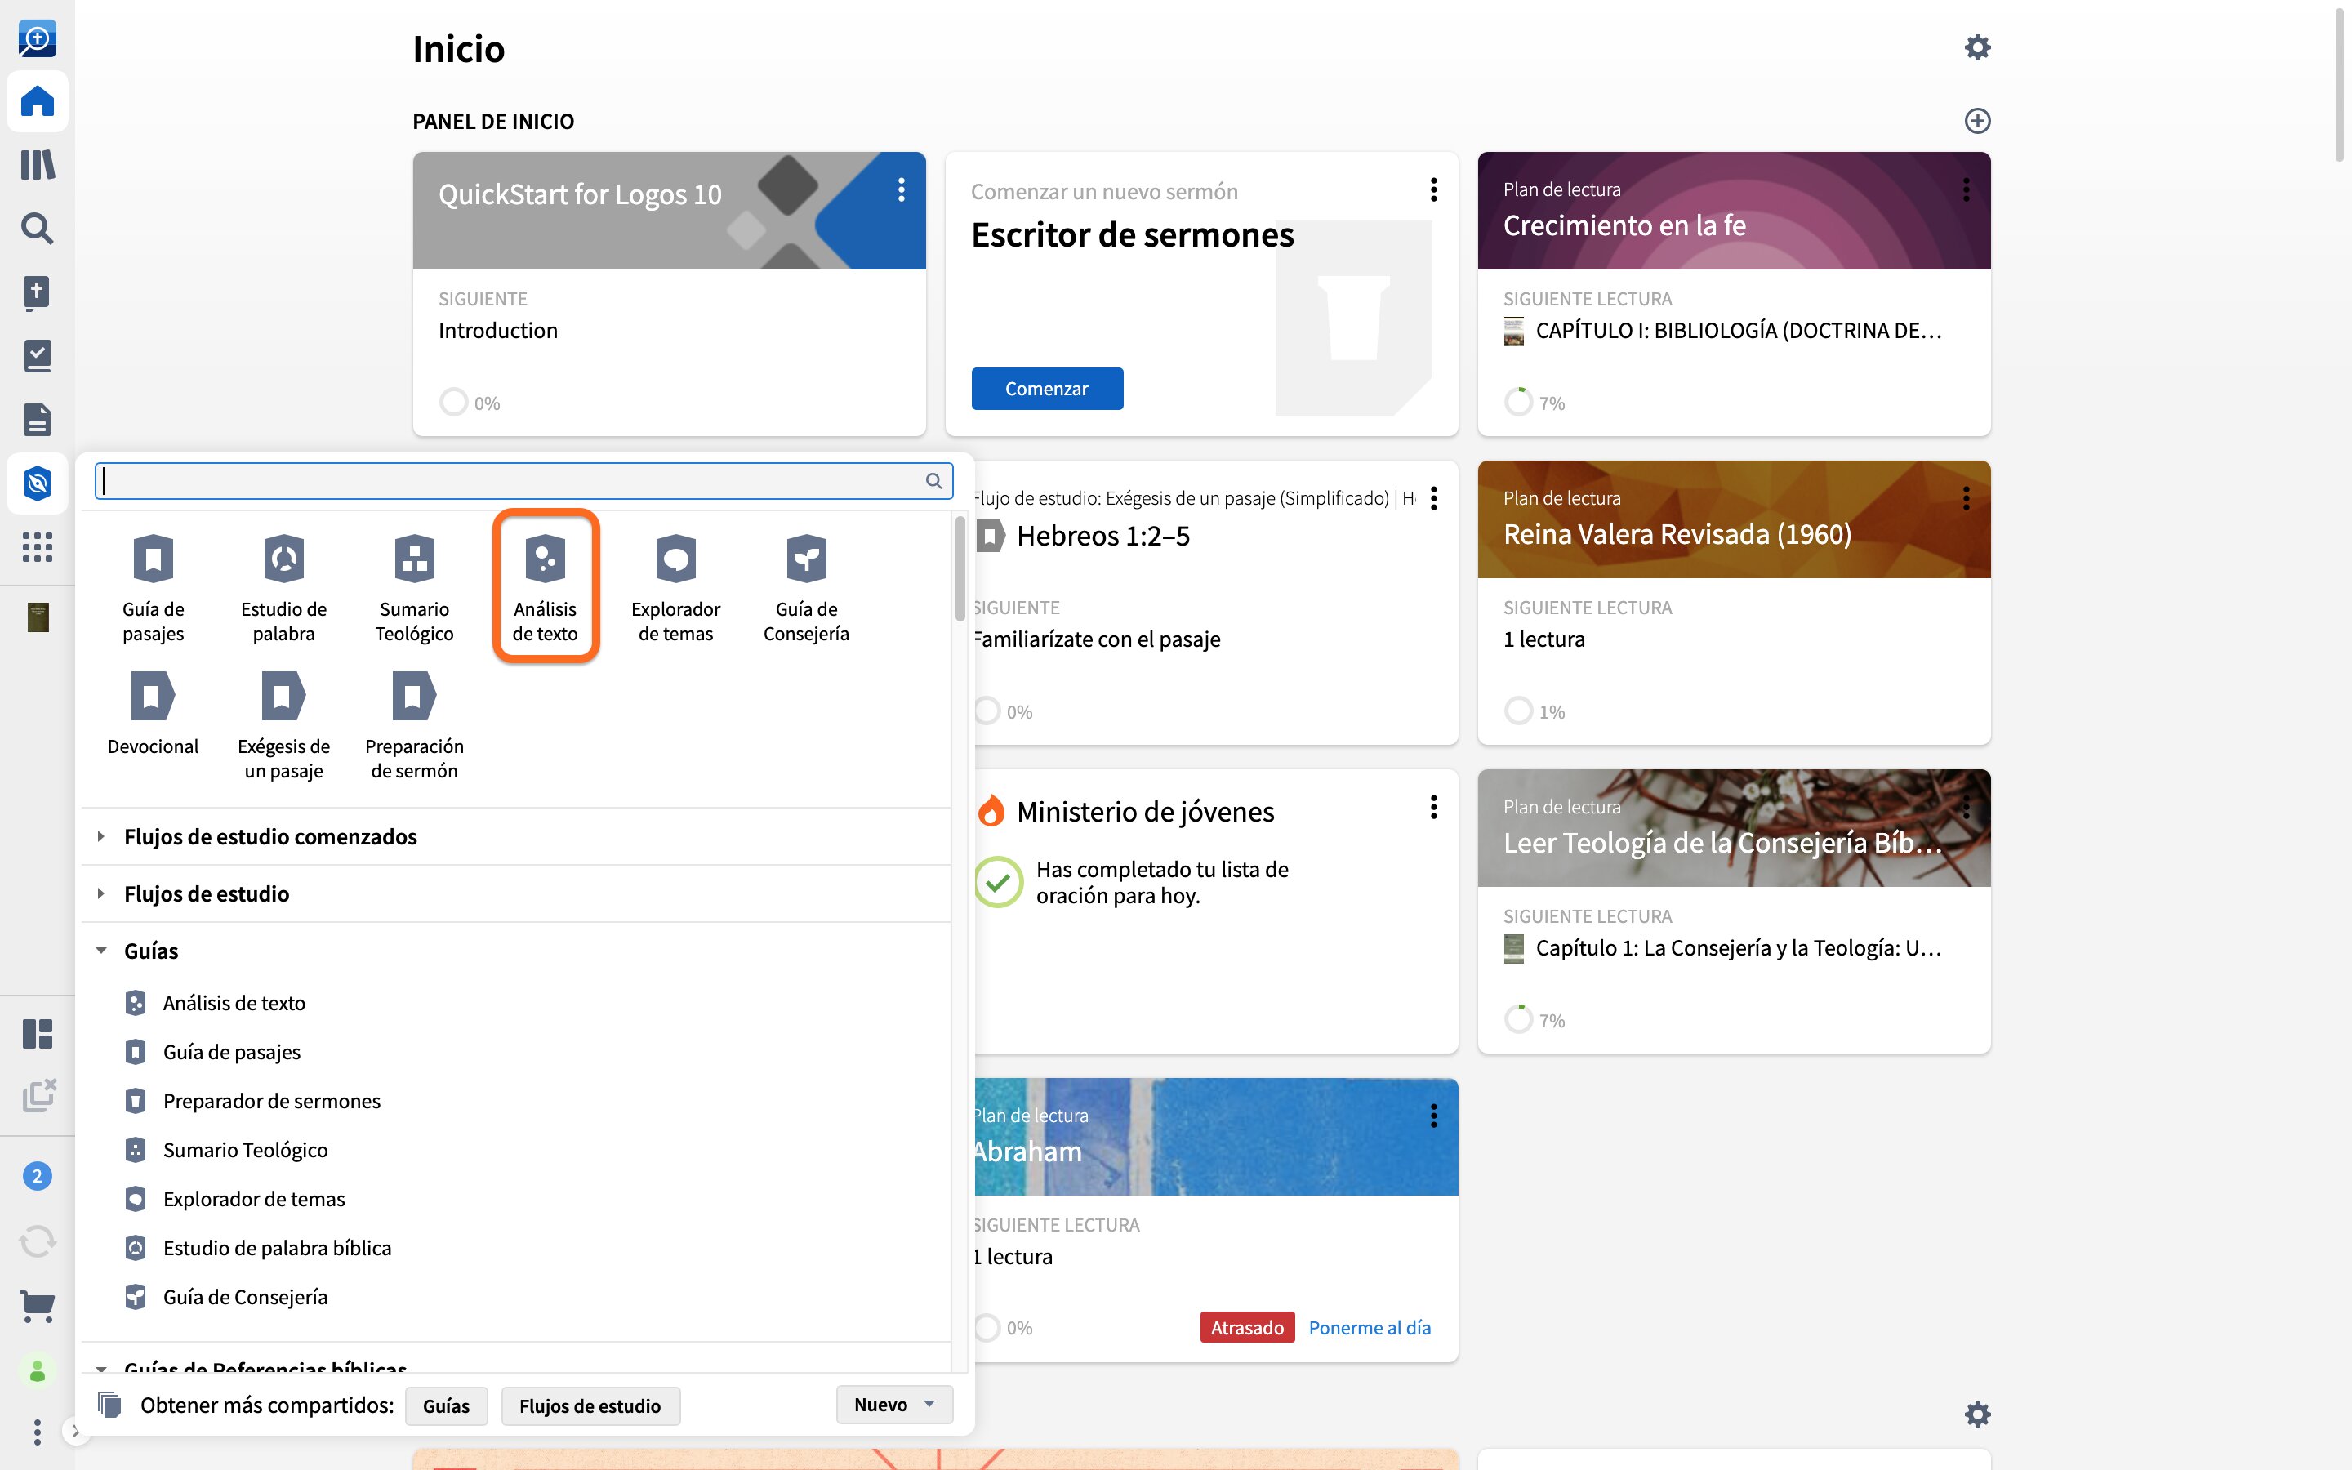This screenshot has width=2352, height=1470.
Task: Click the Comenzar button
Action: (1047, 389)
